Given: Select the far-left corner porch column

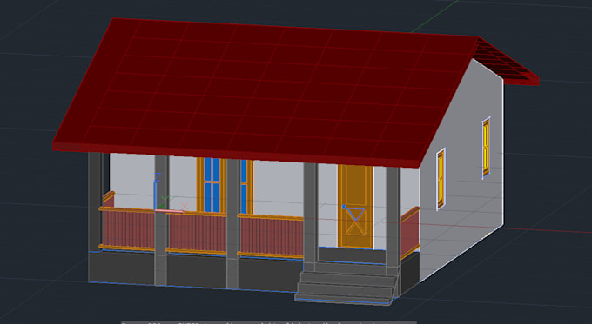Looking at the screenshot, I should [x=95, y=201].
